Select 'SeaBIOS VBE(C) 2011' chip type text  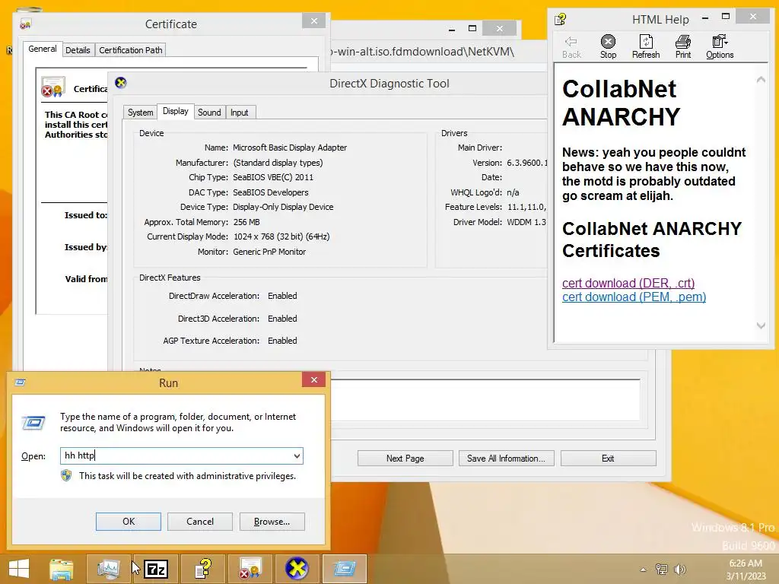pos(273,177)
